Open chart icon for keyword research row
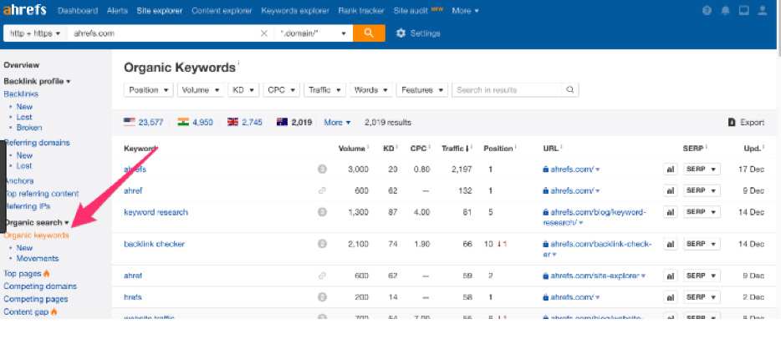 671,212
